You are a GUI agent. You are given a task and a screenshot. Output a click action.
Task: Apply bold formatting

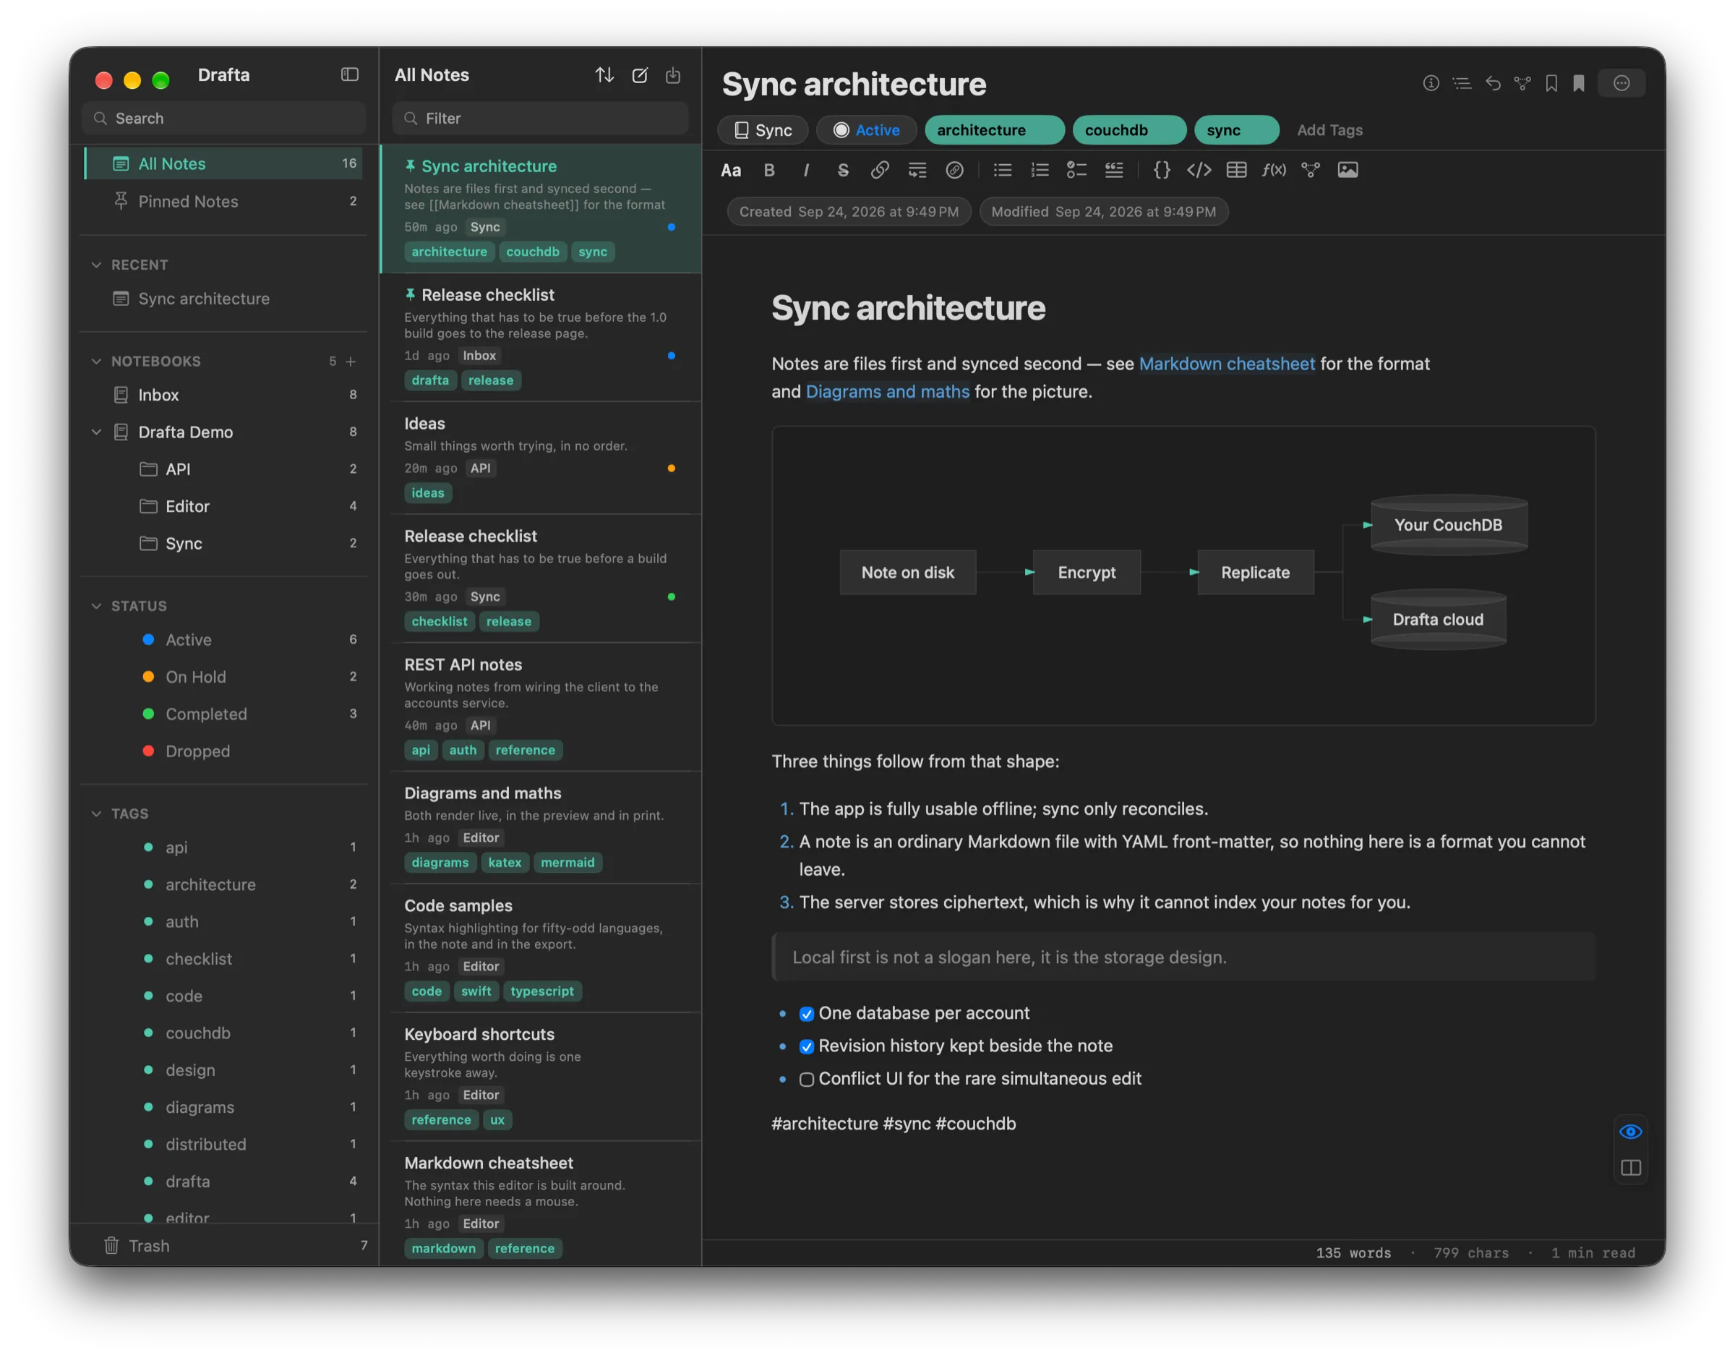(x=768, y=170)
